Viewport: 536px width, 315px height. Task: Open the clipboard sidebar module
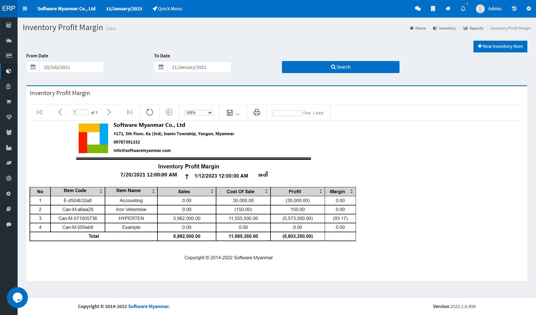click(x=9, y=86)
